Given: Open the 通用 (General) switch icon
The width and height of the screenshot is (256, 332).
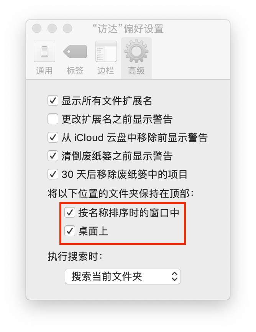Looking at the screenshot, I should pos(44,51).
